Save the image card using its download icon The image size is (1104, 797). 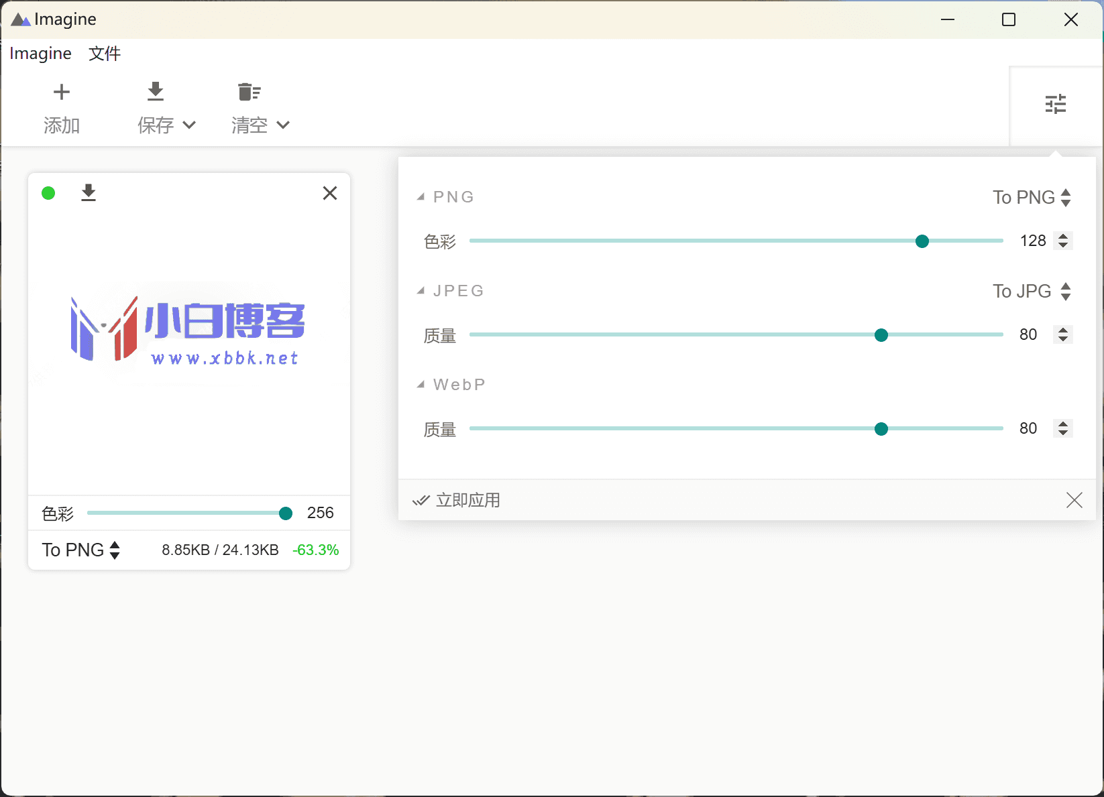[x=89, y=193]
